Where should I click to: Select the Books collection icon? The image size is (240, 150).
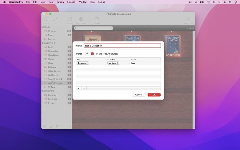point(45,47)
